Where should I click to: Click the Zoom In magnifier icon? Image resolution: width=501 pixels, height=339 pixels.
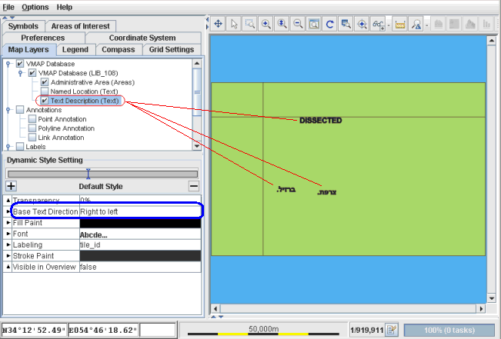coord(266,25)
